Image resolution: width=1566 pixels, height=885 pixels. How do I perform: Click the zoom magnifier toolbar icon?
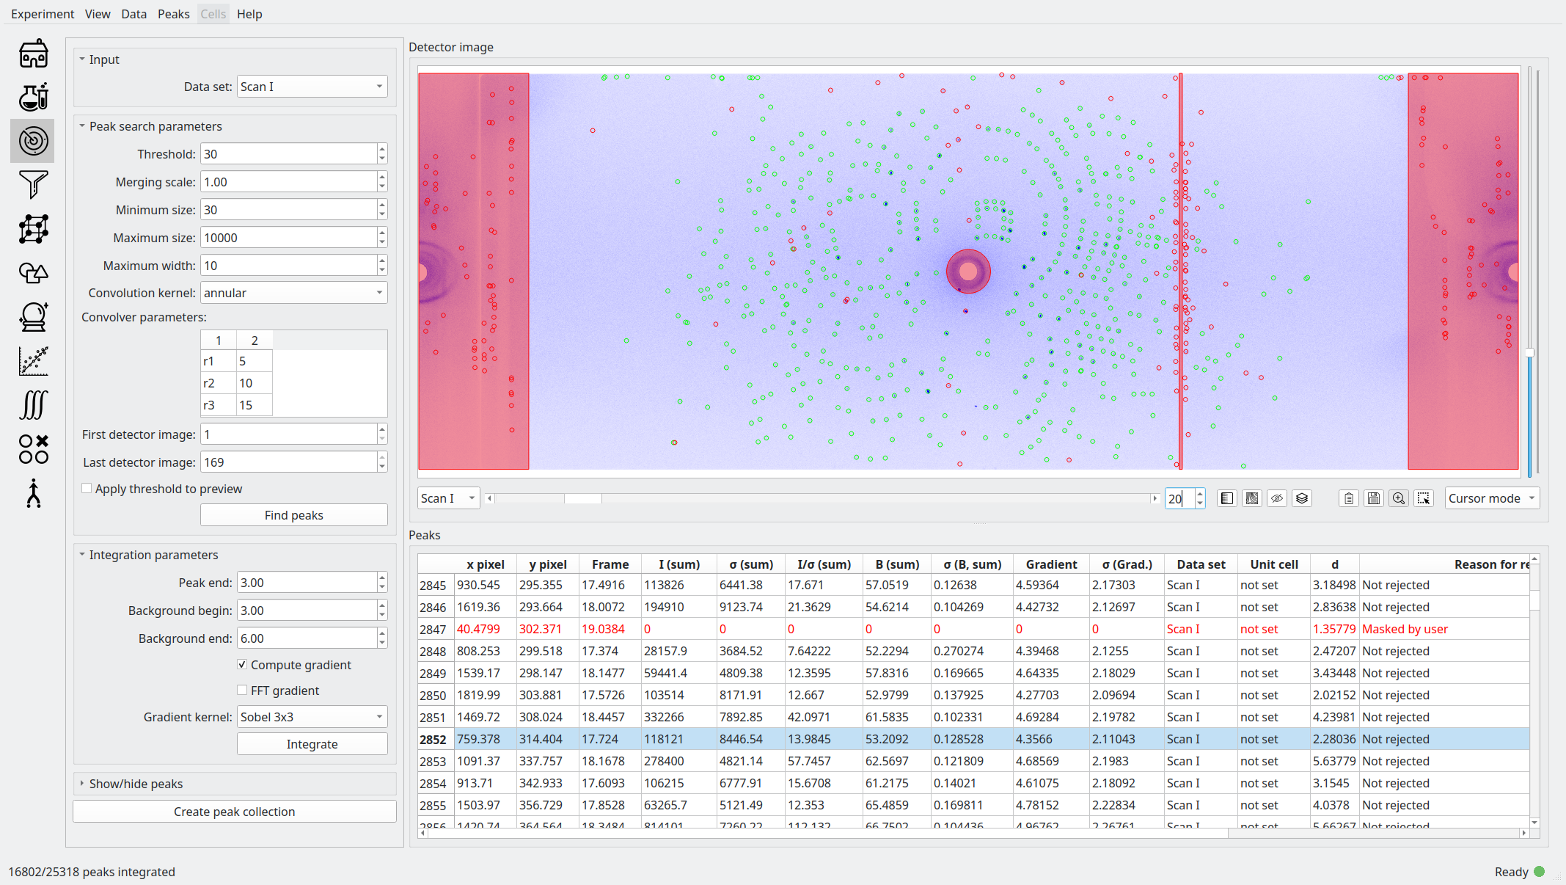[x=1399, y=498]
